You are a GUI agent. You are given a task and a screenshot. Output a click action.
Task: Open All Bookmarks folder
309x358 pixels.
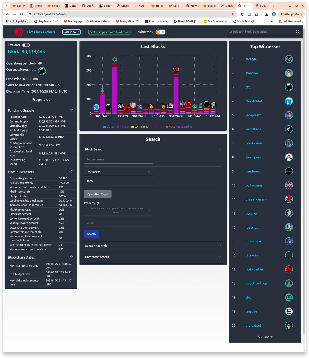[291, 22]
